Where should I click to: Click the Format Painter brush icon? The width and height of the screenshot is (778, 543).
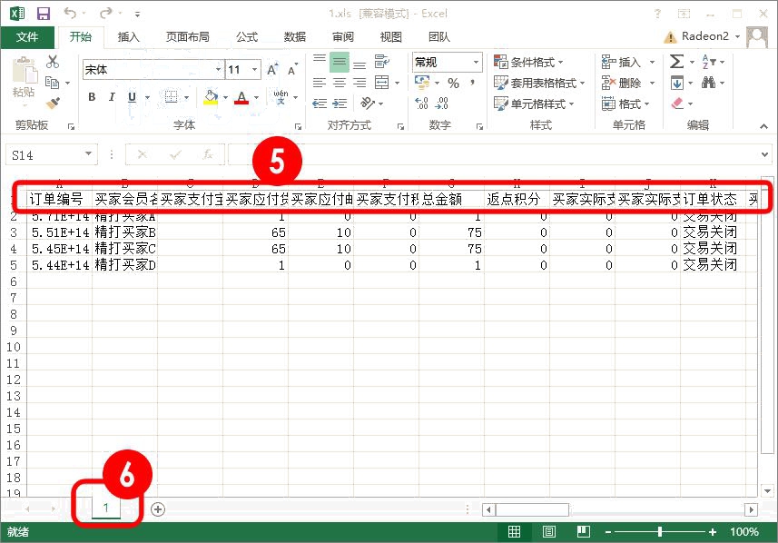pos(52,104)
